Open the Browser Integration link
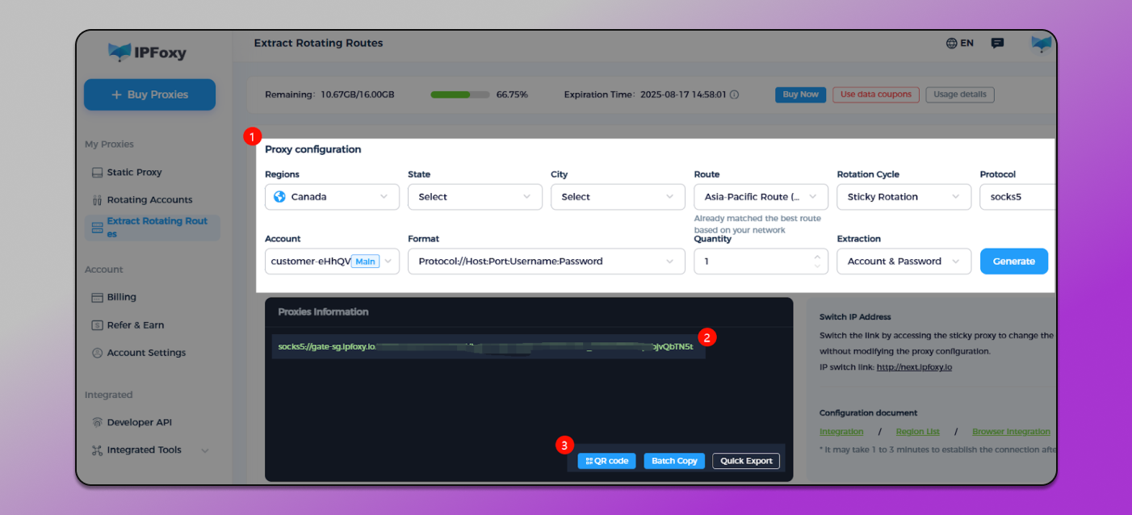The width and height of the screenshot is (1132, 515). (1011, 431)
